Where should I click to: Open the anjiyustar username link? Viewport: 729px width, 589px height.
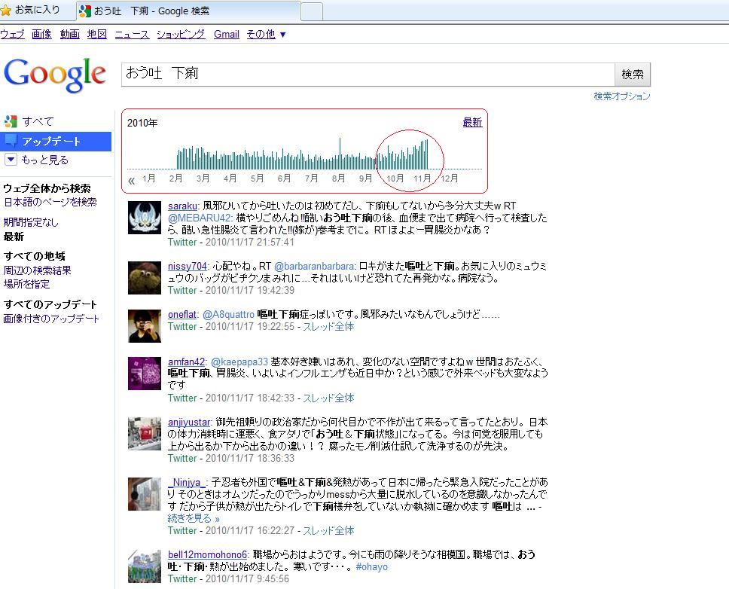pyautogui.click(x=189, y=423)
